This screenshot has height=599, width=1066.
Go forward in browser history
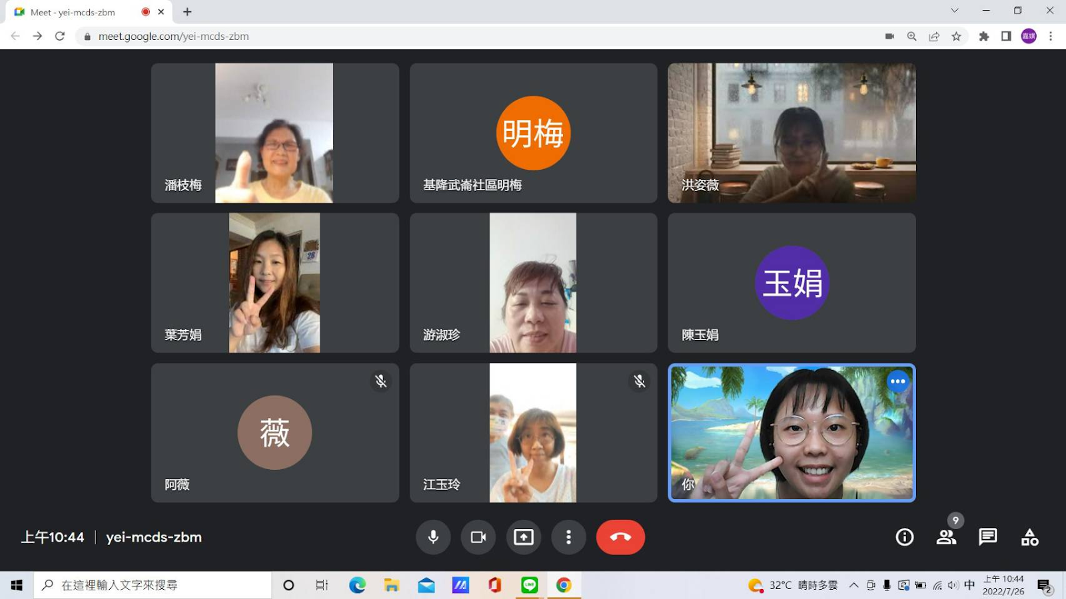click(x=37, y=37)
